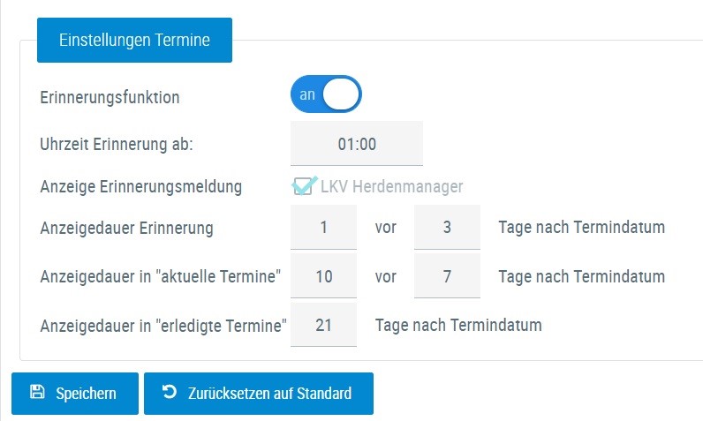This screenshot has height=421, width=703.
Task: Click the white knob of the reminder switch
Action: click(341, 94)
